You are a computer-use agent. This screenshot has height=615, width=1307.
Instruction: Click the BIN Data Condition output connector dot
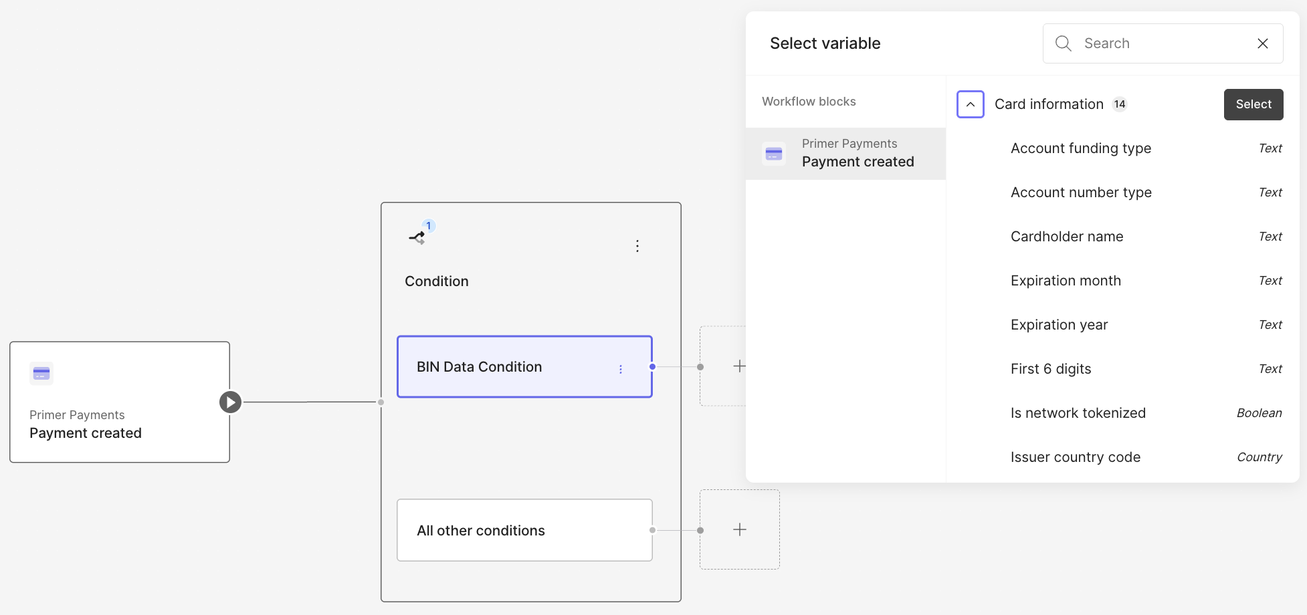tap(652, 366)
